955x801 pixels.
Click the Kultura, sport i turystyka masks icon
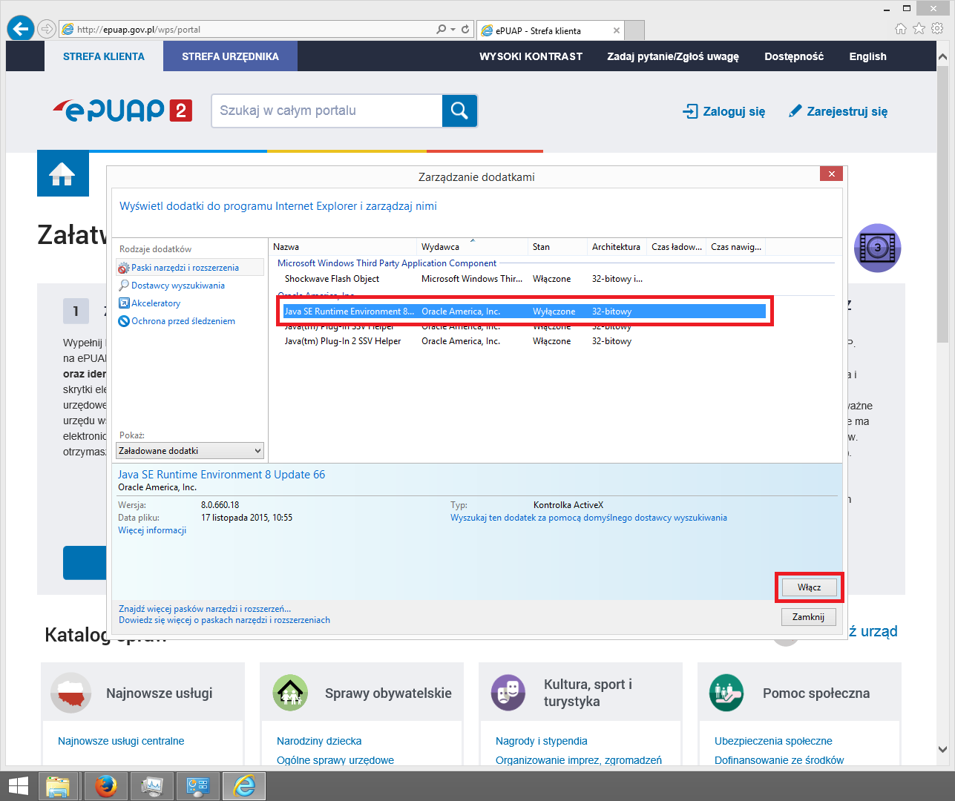pyautogui.click(x=508, y=693)
